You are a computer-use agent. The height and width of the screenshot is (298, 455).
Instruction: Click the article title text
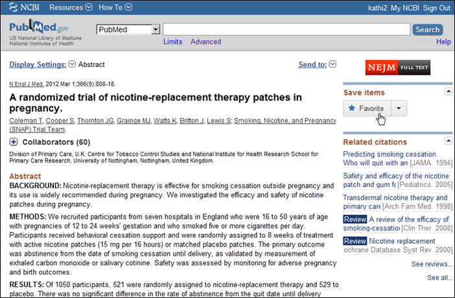pyautogui.click(x=156, y=103)
